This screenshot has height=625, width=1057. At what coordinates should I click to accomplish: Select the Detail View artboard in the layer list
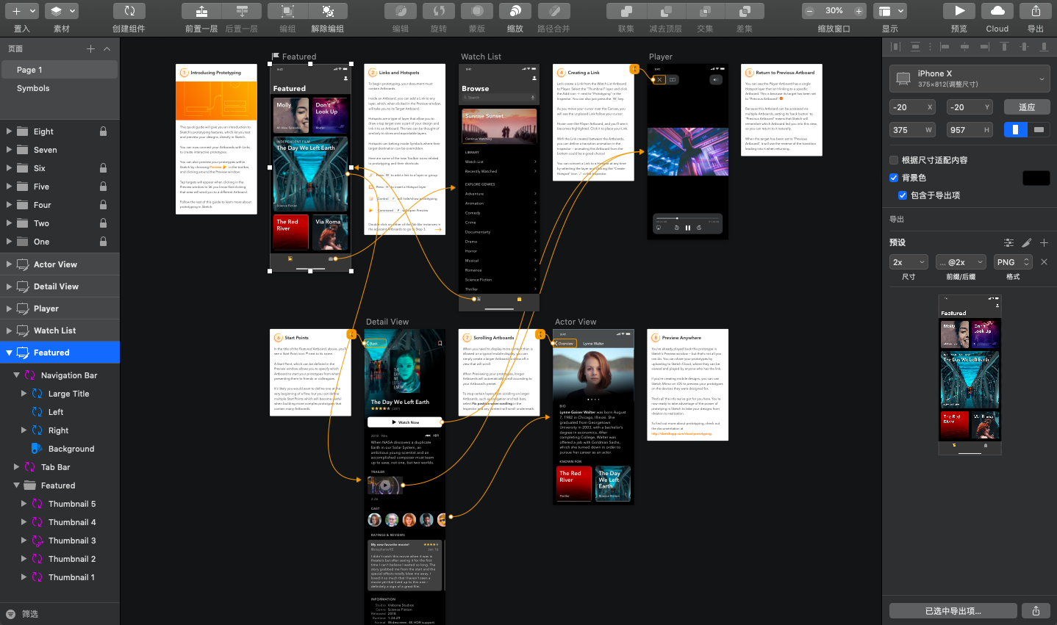(56, 286)
